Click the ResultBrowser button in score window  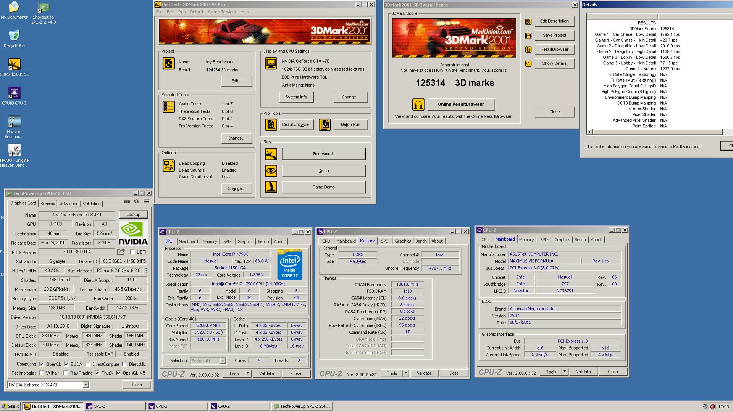554,49
